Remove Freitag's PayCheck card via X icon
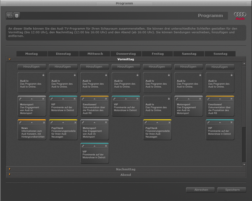 (169, 122)
